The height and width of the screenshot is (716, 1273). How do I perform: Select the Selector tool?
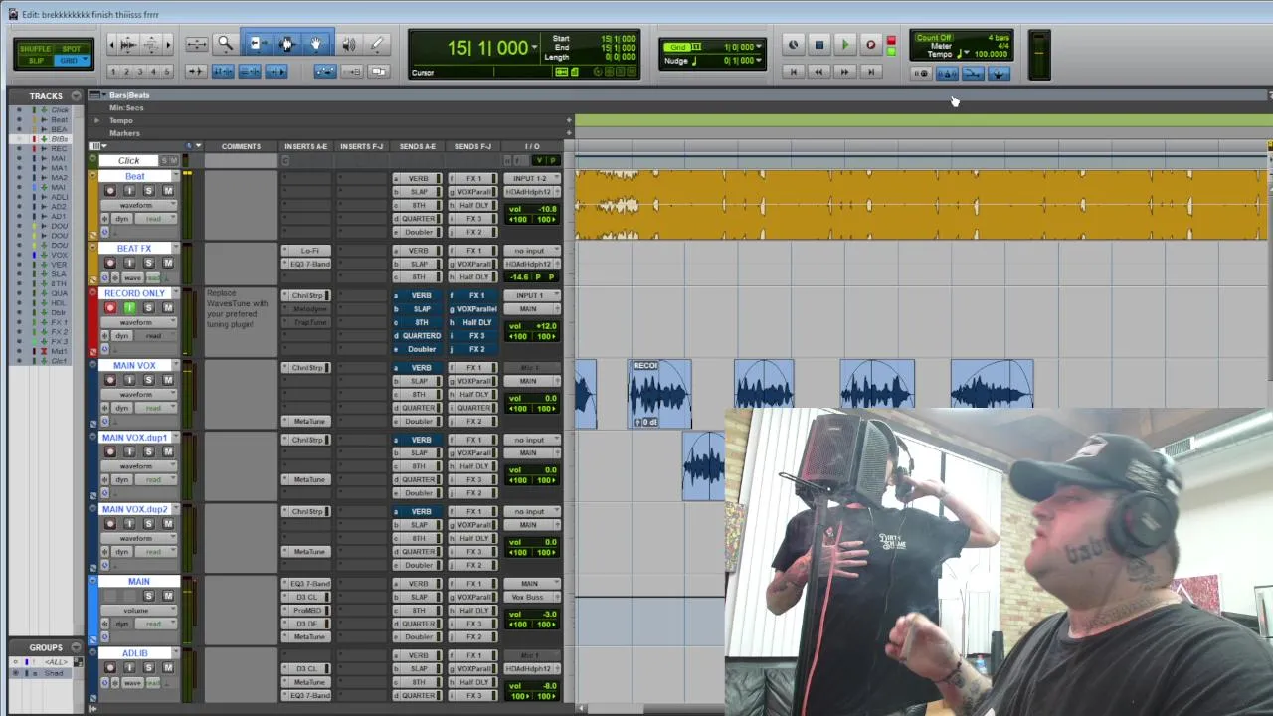pos(286,44)
